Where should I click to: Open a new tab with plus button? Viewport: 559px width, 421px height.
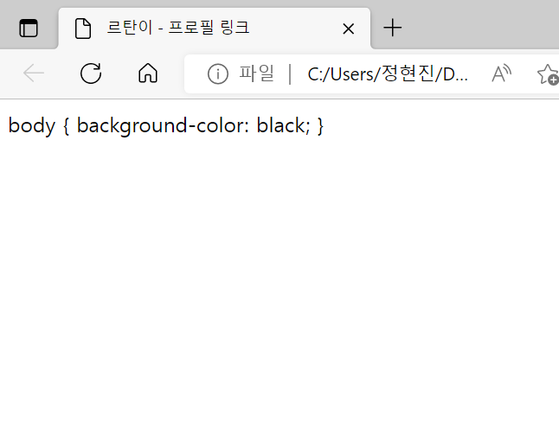[x=393, y=28]
